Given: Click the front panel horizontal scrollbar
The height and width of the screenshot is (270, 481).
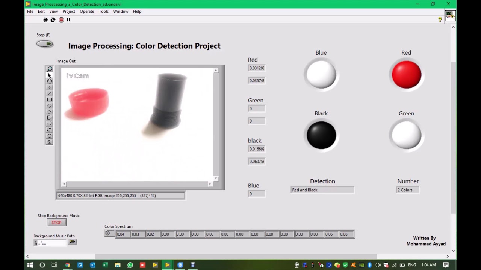Looking at the screenshot, I should [237, 256].
